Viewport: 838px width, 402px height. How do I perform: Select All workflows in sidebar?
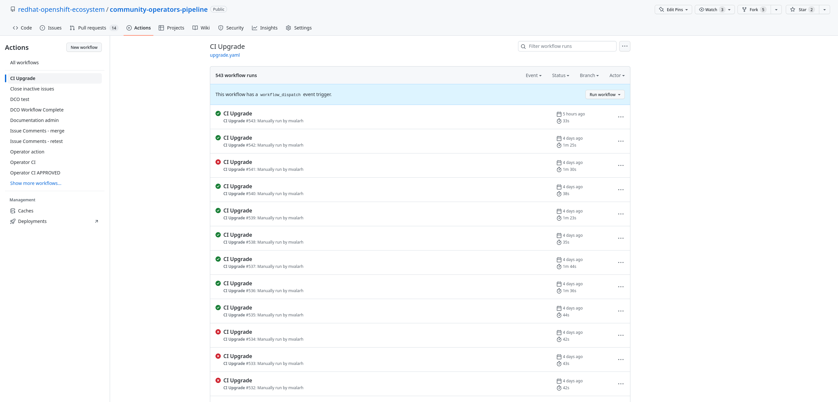(54, 63)
